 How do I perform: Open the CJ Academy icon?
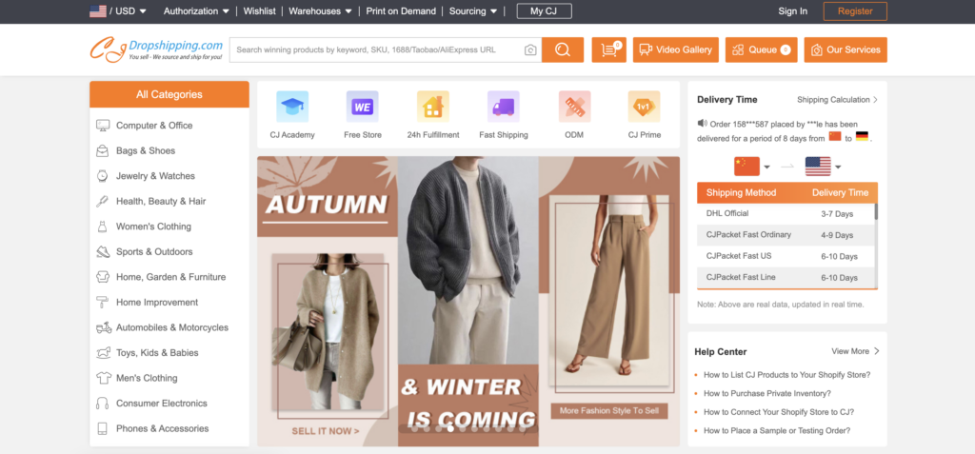click(291, 107)
